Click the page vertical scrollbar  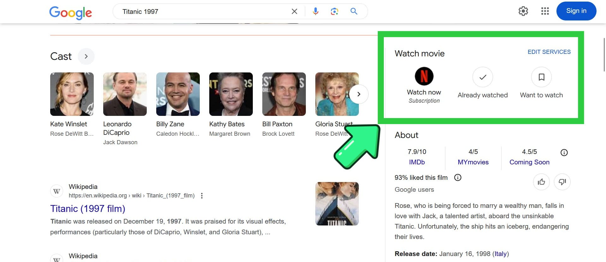coord(604,55)
